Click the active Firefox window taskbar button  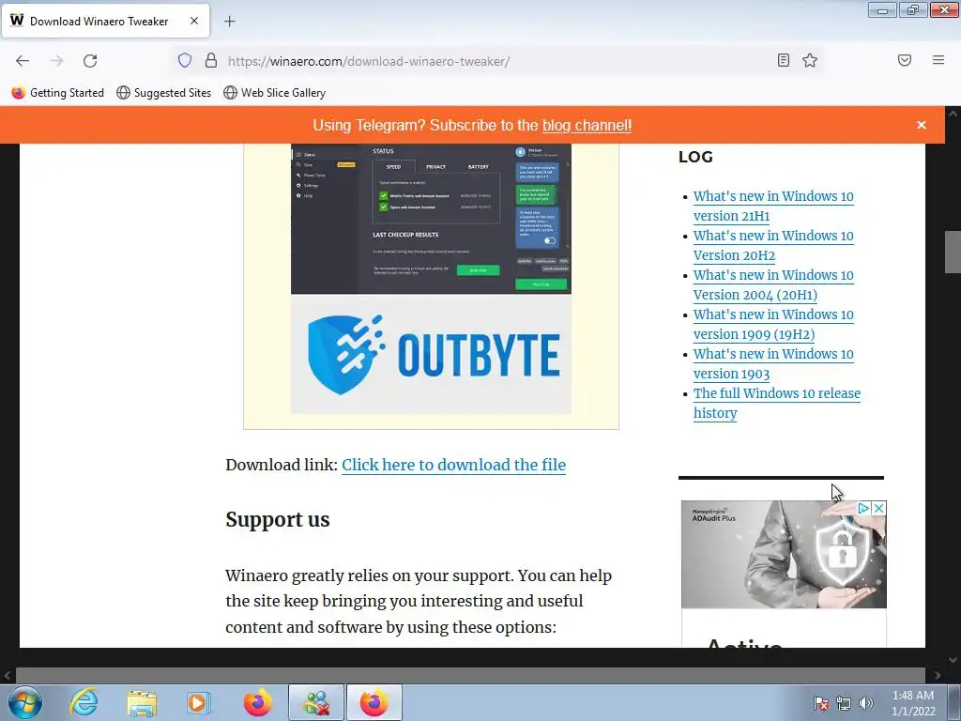coord(374,702)
